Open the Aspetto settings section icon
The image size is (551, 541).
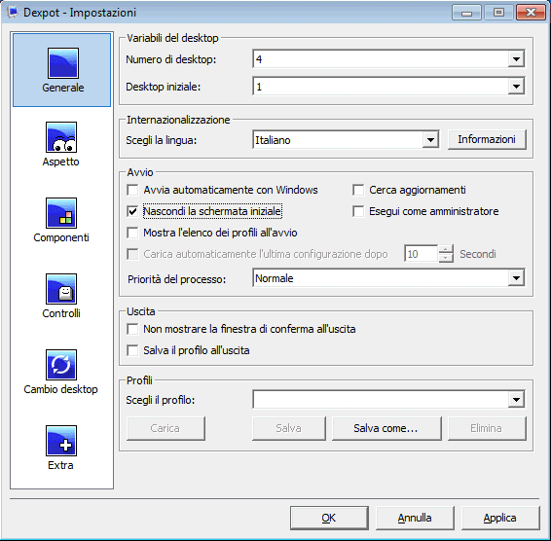coord(61,137)
